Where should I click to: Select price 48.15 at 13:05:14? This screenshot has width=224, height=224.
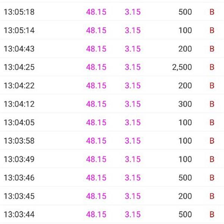(96, 30)
